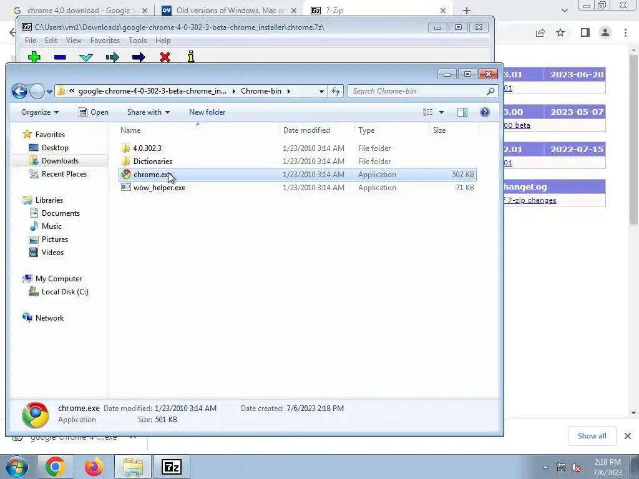Select Downloads in Favorites
Screen dimensions: 639x479
pos(60,161)
